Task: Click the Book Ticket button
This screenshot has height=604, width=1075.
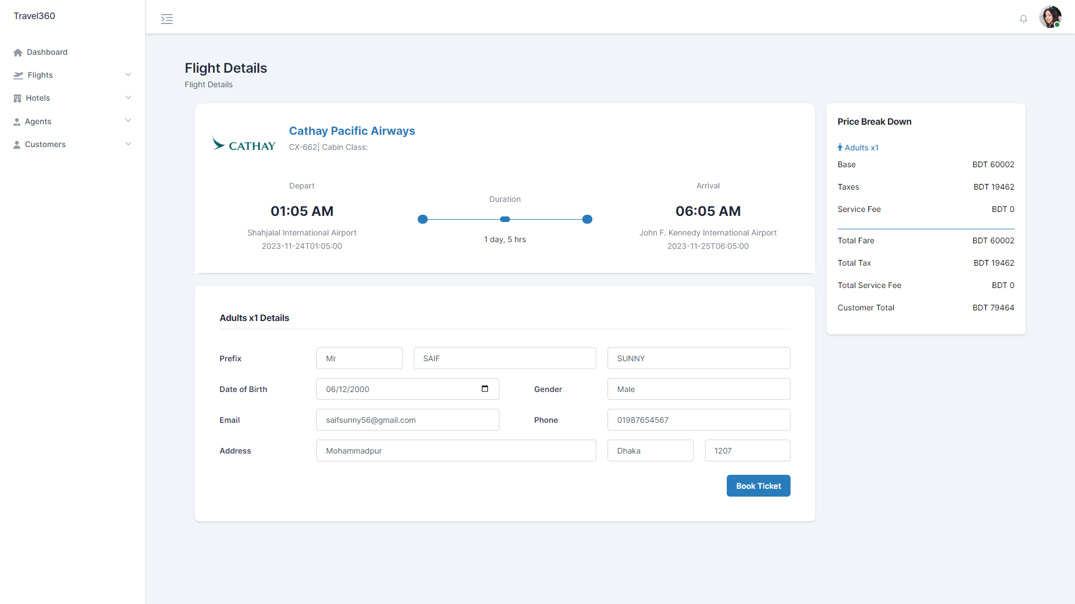Action: click(758, 485)
